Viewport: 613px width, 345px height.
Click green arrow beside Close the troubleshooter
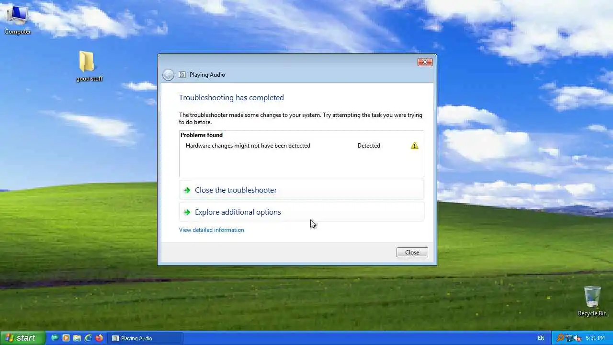tap(187, 190)
